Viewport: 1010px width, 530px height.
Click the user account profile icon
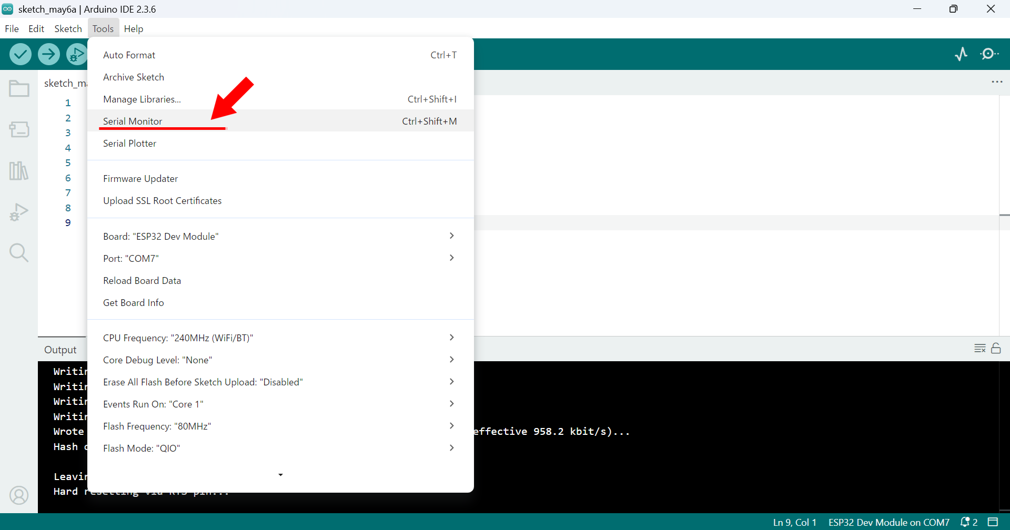[x=19, y=495]
